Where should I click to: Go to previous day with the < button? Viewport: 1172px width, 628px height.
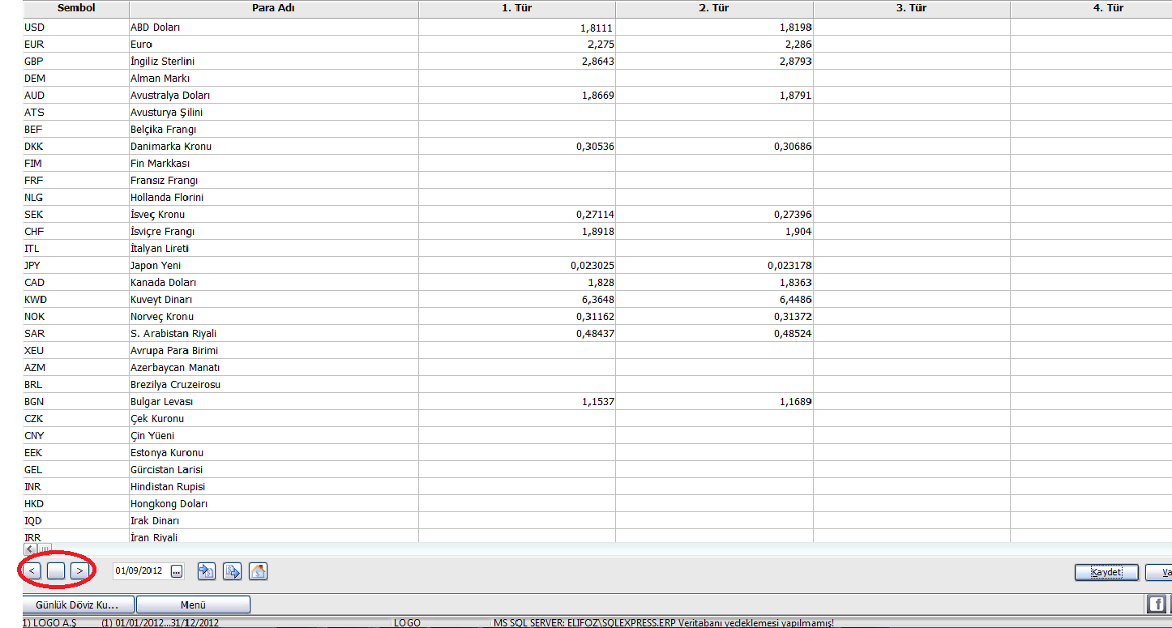[32, 571]
